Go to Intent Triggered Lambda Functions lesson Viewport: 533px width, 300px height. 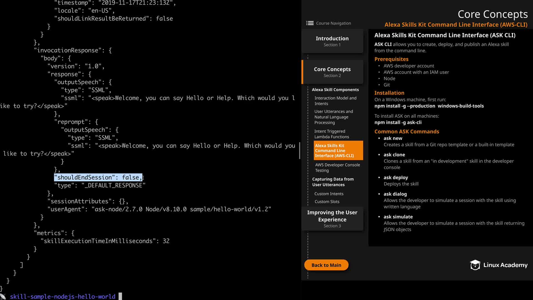331,134
